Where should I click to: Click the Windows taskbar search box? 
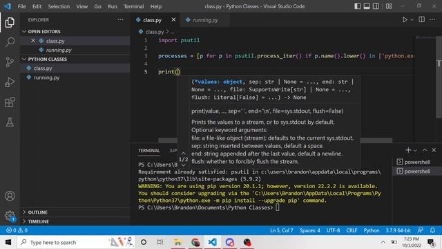(76, 242)
